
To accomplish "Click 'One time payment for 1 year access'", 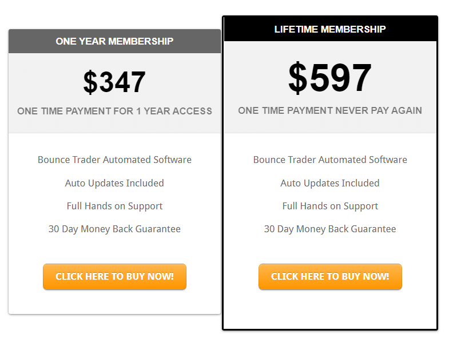I will coord(114,111).
